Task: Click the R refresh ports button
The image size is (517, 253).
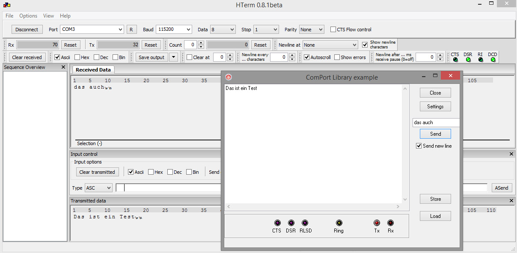Action: tap(131, 30)
